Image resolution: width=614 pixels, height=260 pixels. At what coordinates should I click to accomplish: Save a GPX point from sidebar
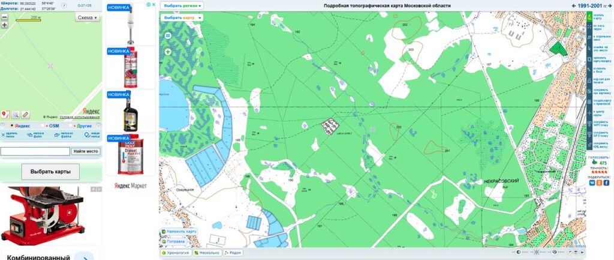click(589, 135)
